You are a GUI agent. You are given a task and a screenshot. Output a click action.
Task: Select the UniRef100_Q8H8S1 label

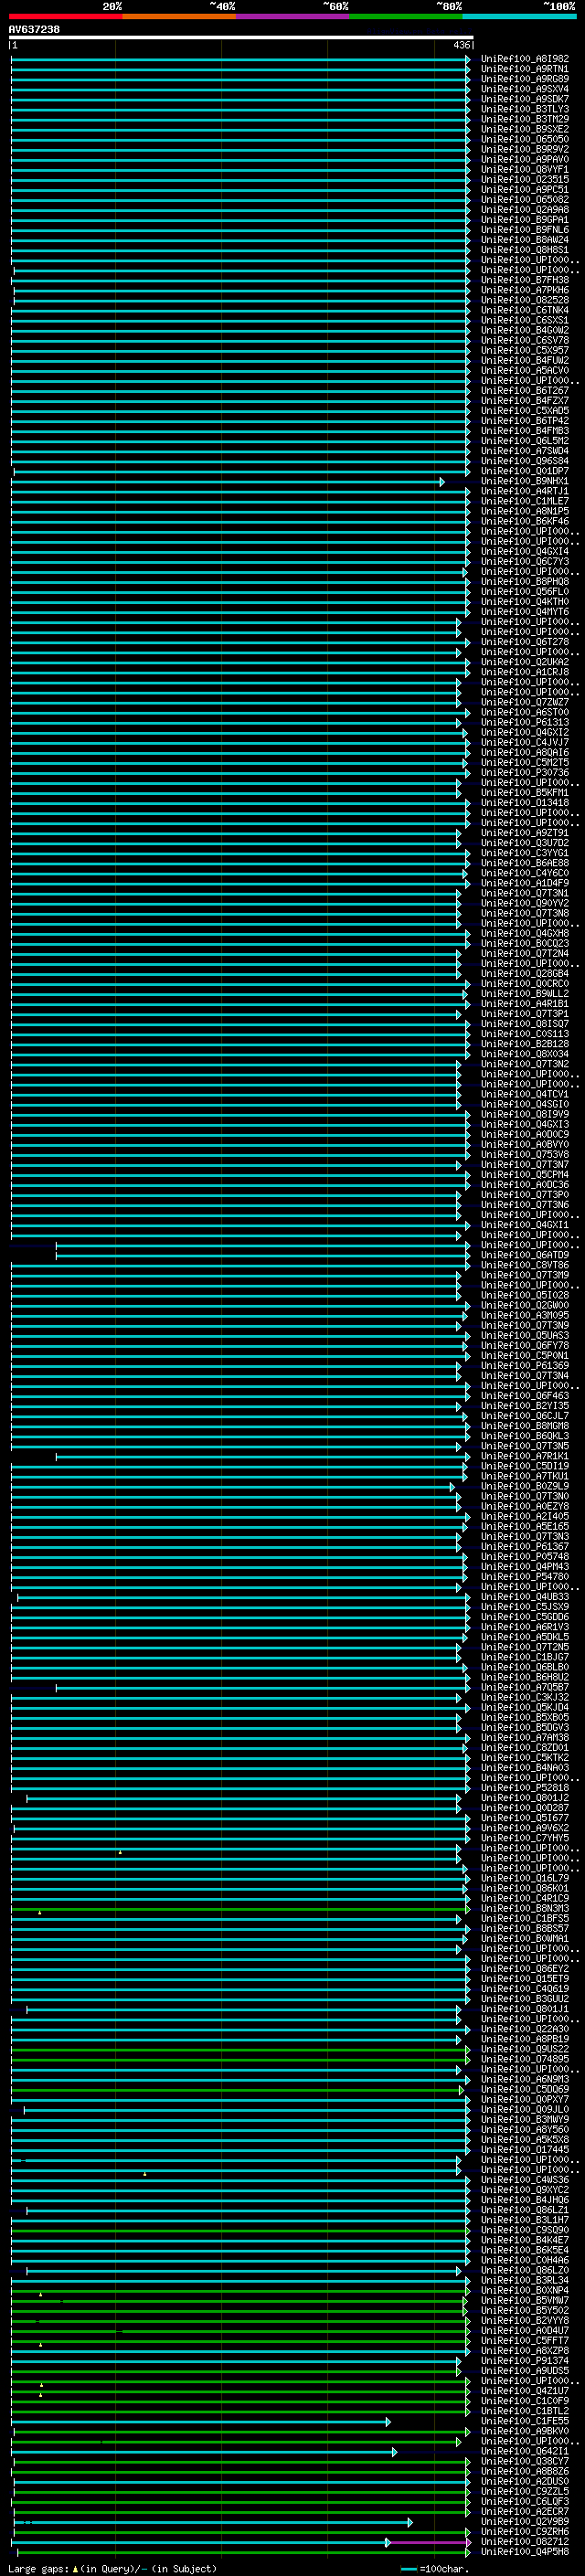(525, 250)
